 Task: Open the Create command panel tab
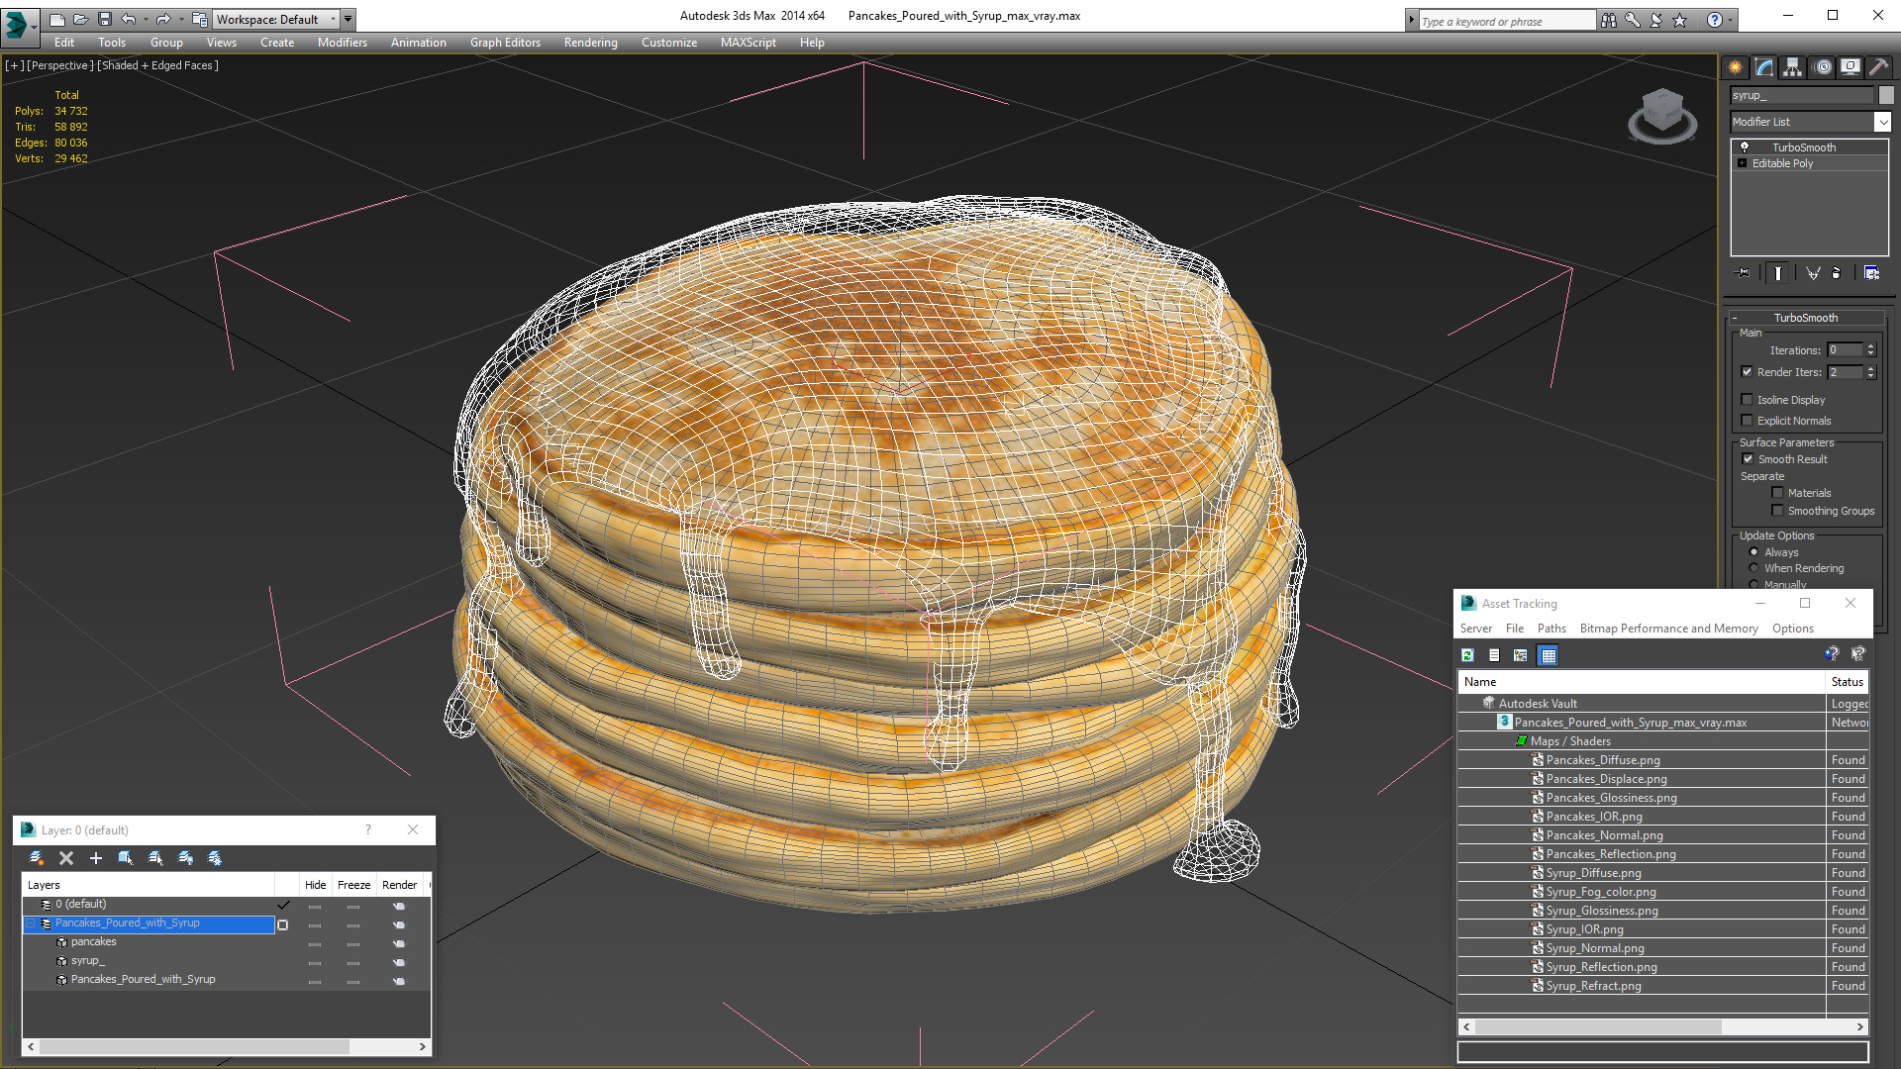point(1736,67)
